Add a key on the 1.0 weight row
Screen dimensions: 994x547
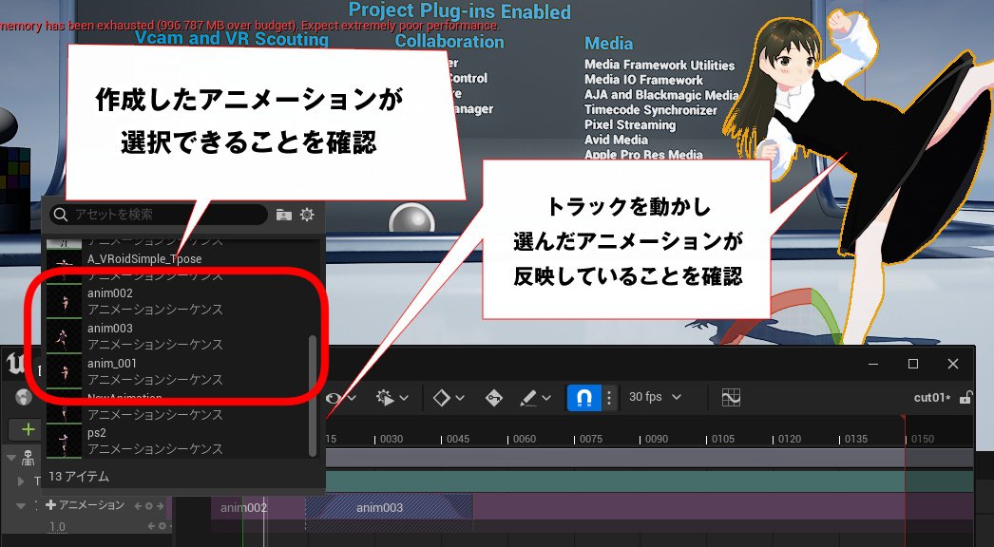[x=162, y=526]
